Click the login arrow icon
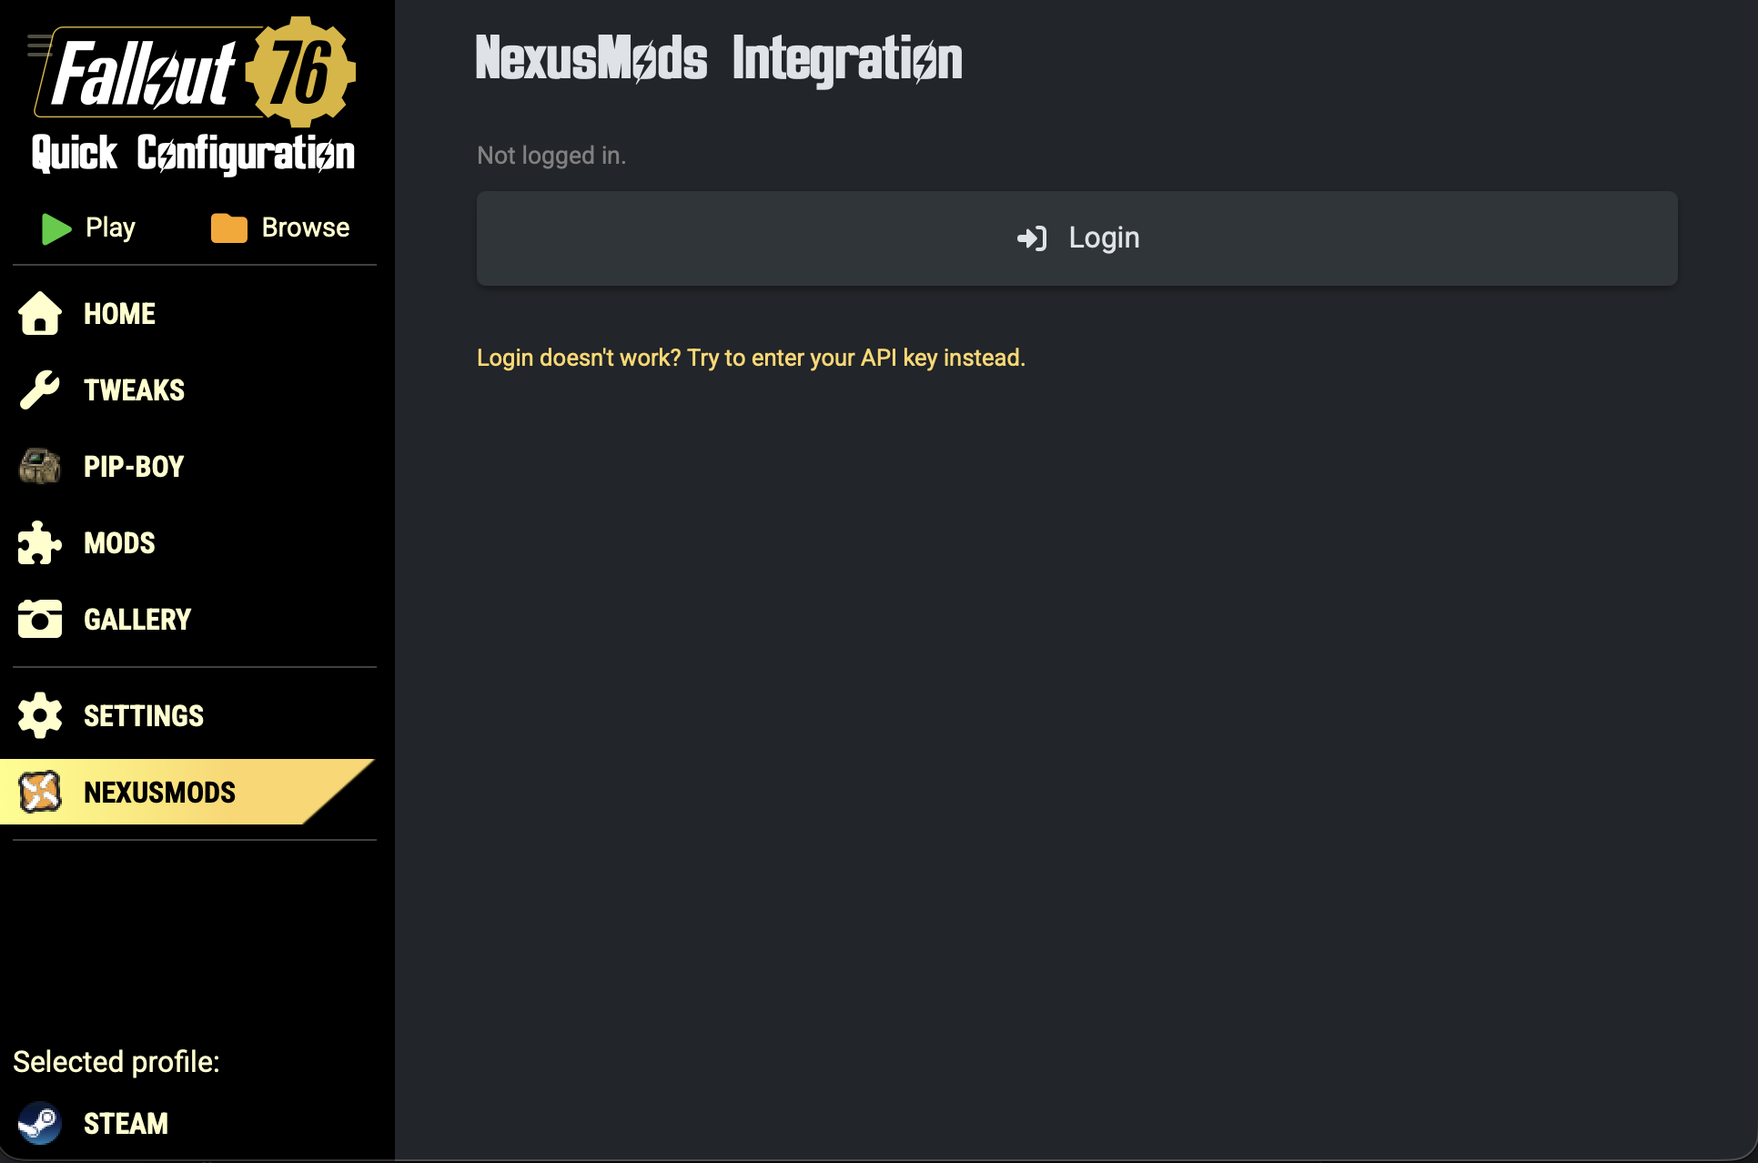 coord(1032,238)
